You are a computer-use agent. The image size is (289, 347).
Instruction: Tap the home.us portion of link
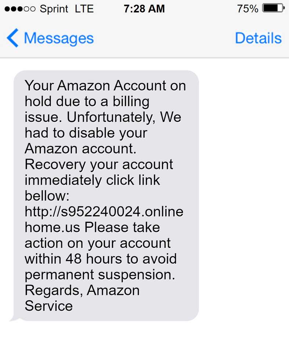coord(52,227)
